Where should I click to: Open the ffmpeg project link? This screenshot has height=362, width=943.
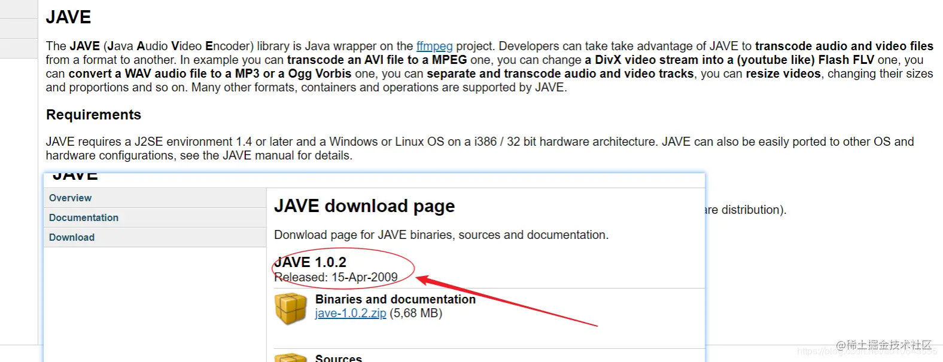(x=434, y=46)
